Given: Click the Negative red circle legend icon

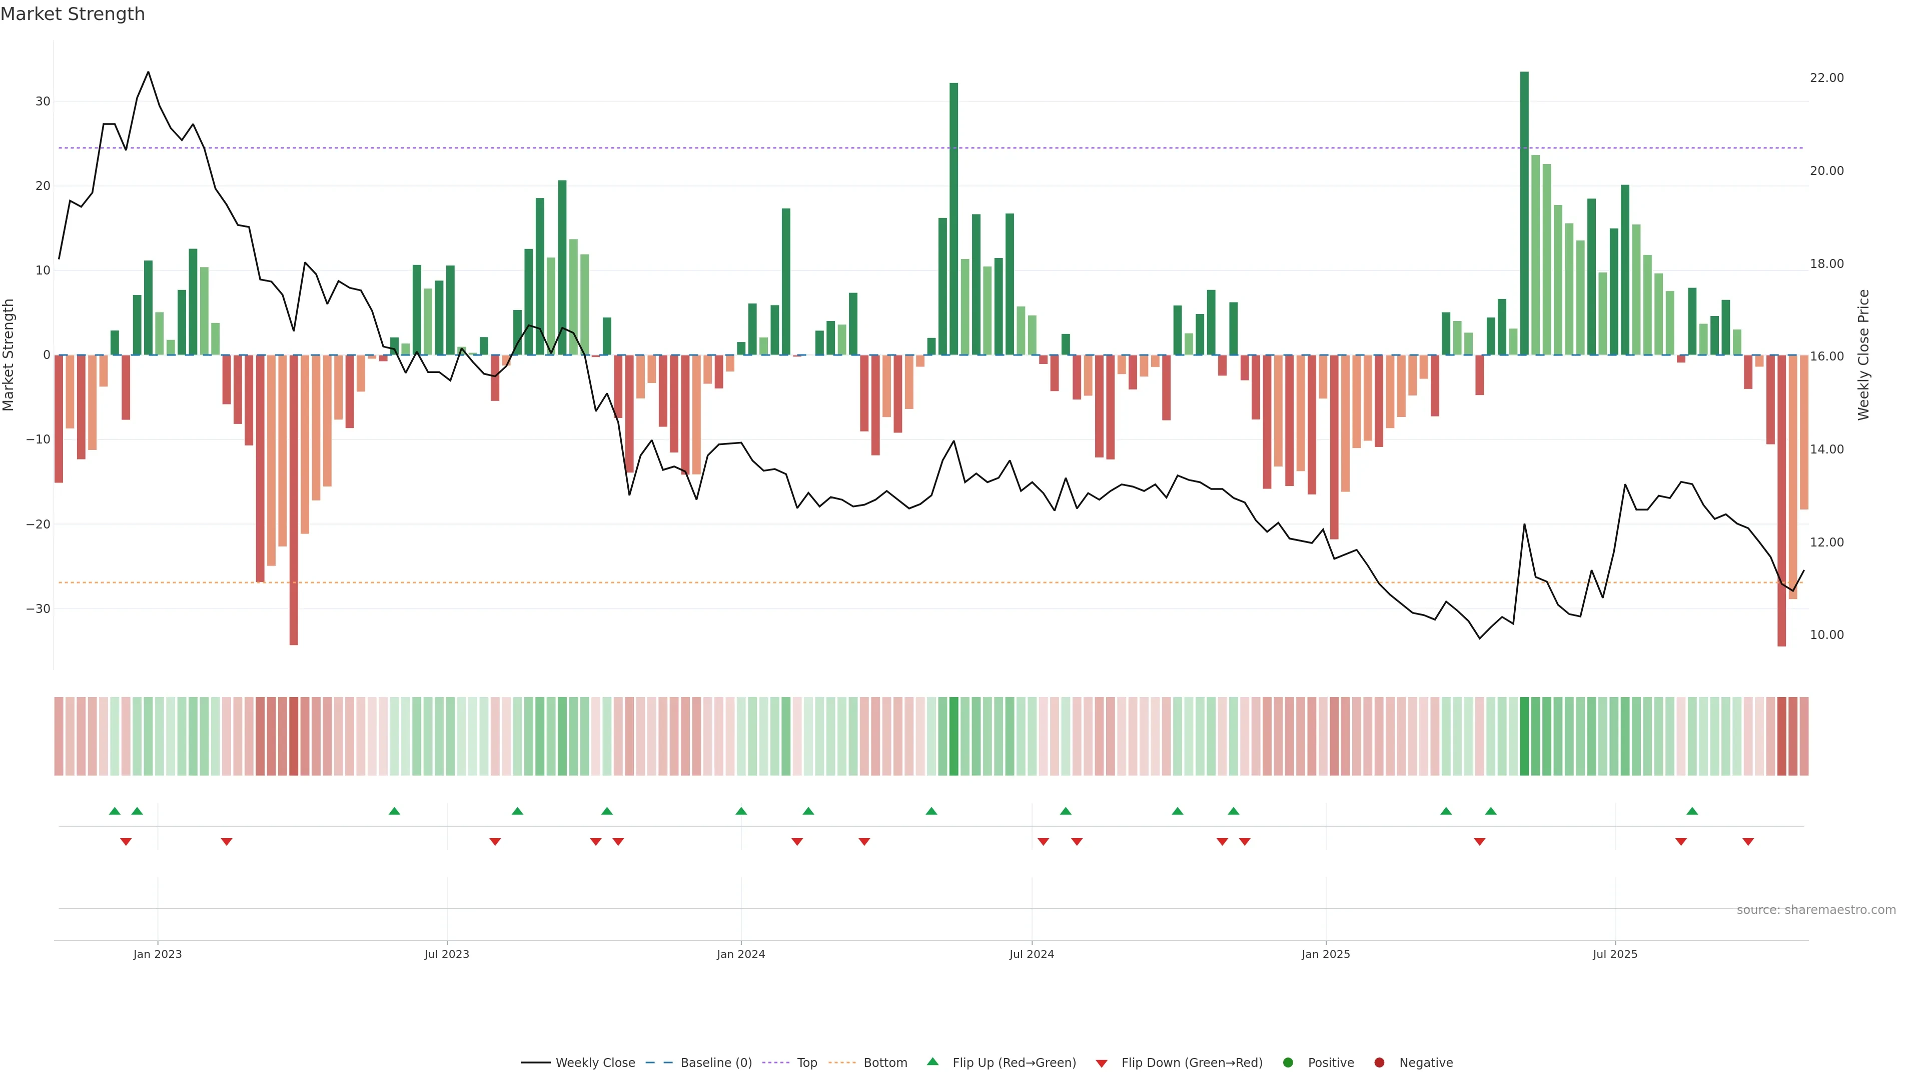Looking at the screenshot, I should [1379, 1062].
